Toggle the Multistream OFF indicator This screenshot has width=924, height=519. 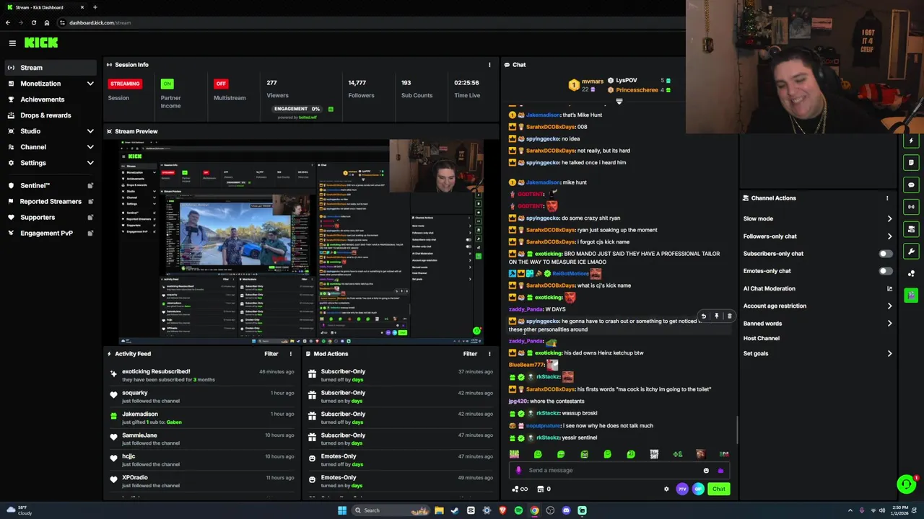221,84
